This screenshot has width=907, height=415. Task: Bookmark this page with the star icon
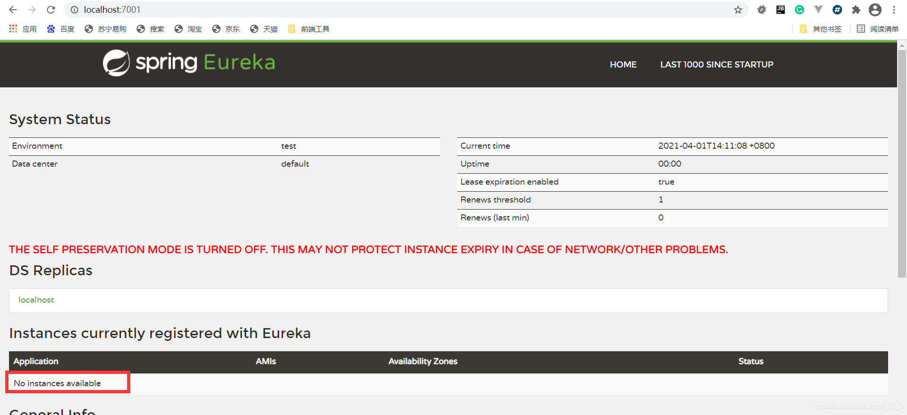[x=738, y=9]
